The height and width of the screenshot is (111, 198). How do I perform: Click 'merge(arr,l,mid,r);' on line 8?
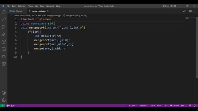pos(50,48)
